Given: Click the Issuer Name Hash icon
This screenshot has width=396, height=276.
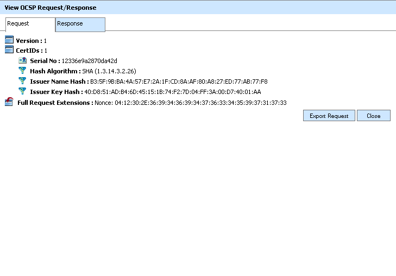Looking at the screenshot, I should (x=22, y=81).
